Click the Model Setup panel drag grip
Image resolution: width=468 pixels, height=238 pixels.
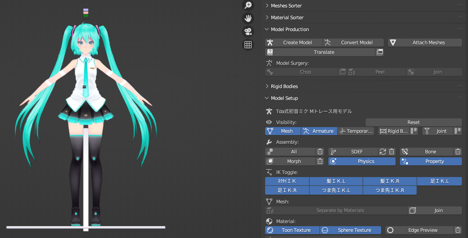tap(460, 98)
